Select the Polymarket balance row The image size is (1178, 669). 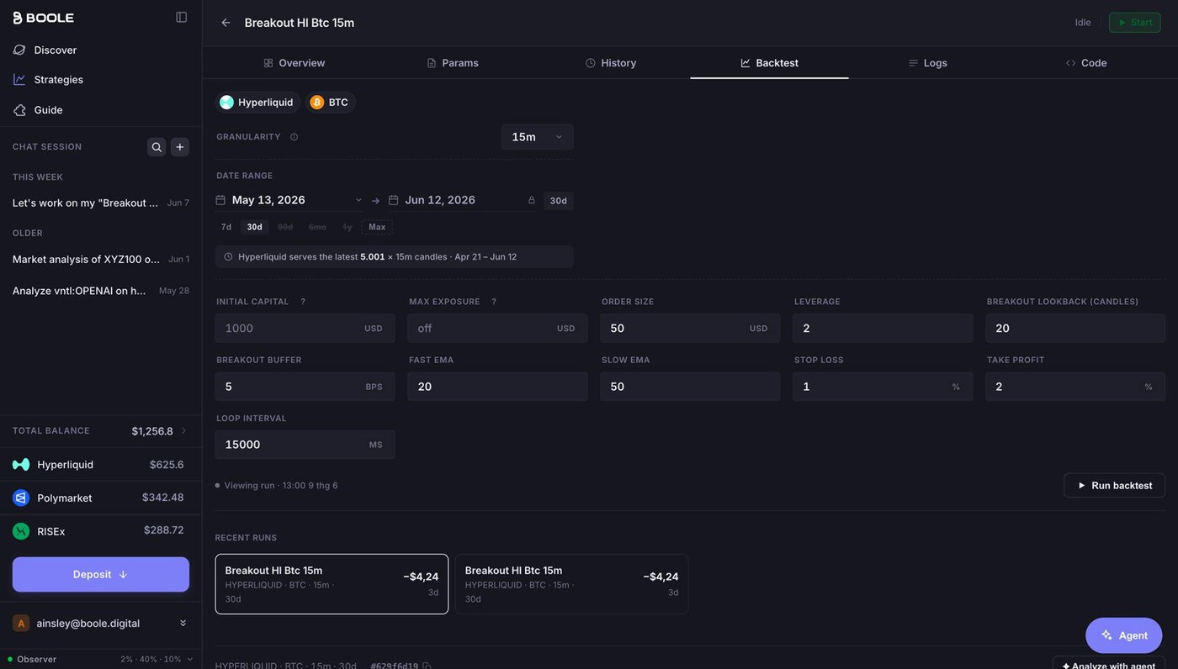pyautogui.click(x=101, y=498)
